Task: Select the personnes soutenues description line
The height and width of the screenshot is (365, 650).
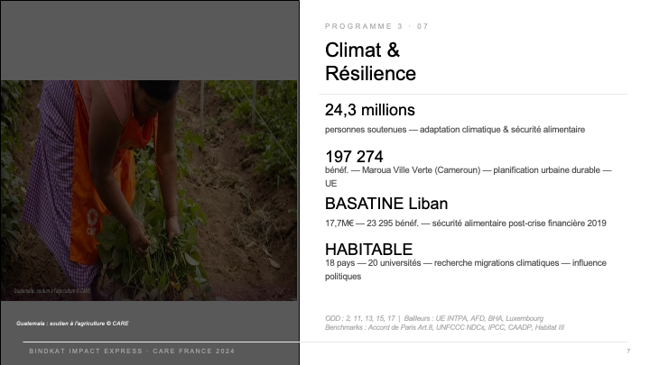Action: click(x=455, y=130)
